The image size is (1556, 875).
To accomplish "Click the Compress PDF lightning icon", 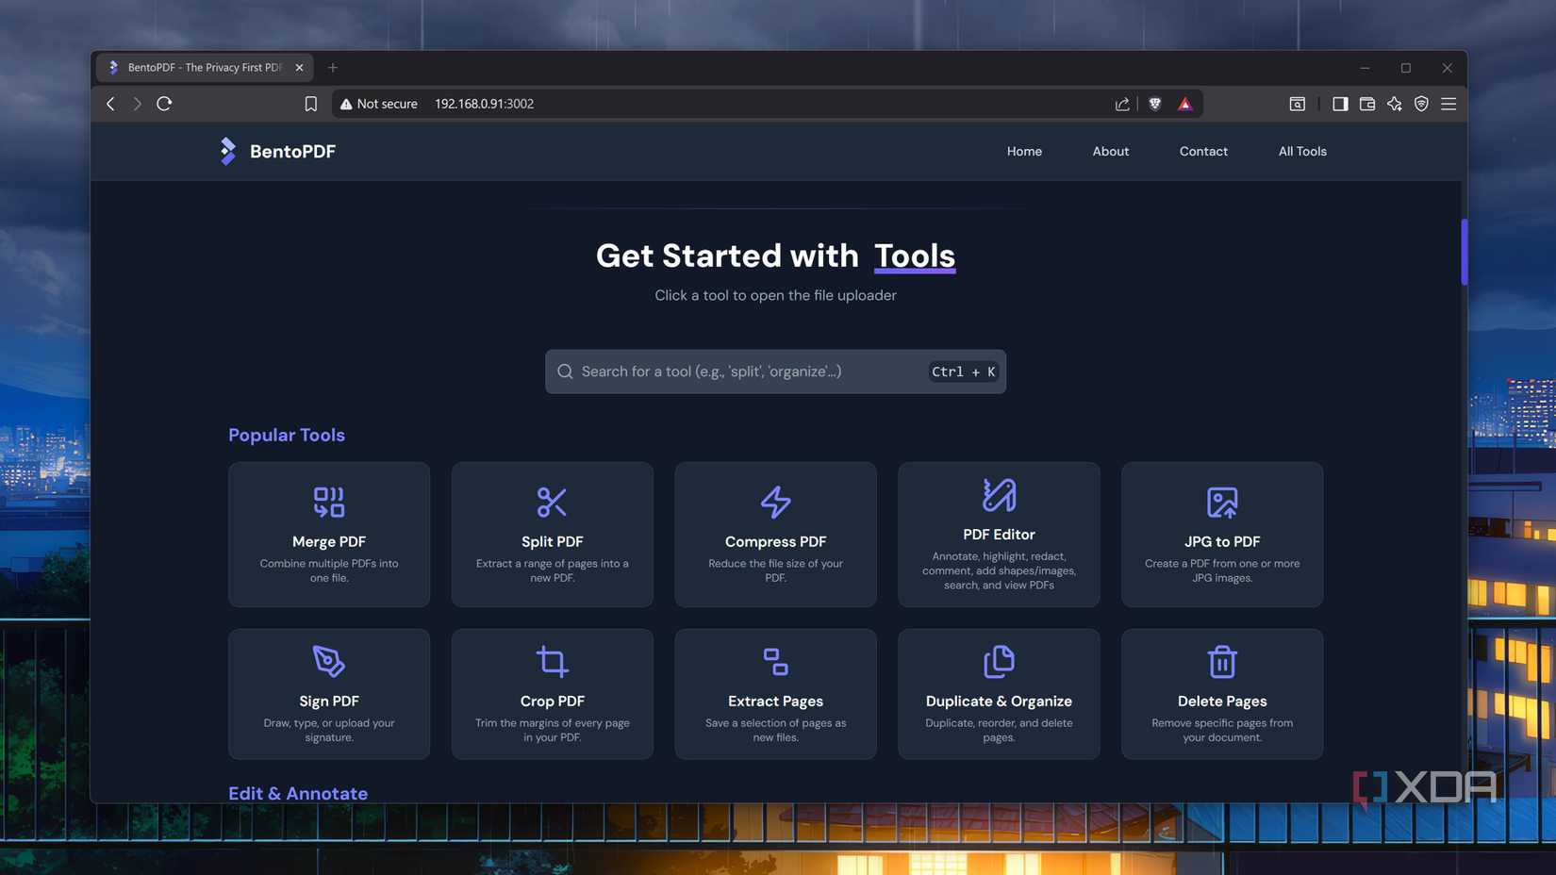I will pos(775,502).
